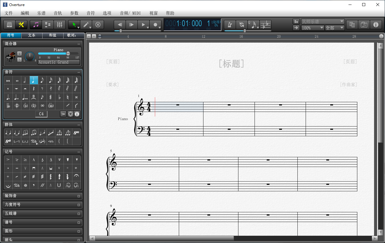
Task: Solo Piano with the S button
Action: pos(19,60)
